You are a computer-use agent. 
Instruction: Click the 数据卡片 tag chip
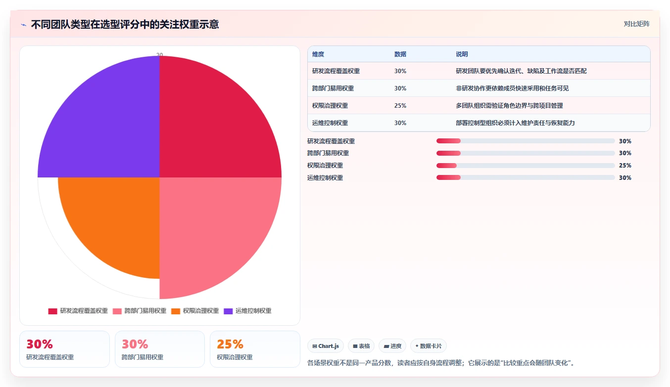(429, 346)
